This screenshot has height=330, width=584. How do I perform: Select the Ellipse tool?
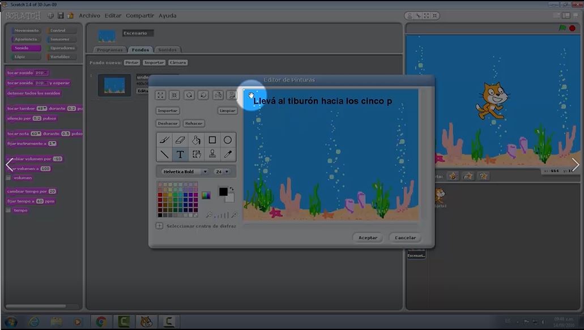pyautogui.click(x=228, y=140)
